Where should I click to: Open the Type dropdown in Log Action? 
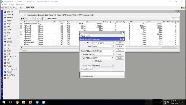(112, 46)
